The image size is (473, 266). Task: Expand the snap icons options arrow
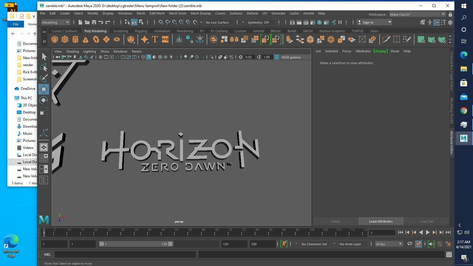click(x=201, y=22)
